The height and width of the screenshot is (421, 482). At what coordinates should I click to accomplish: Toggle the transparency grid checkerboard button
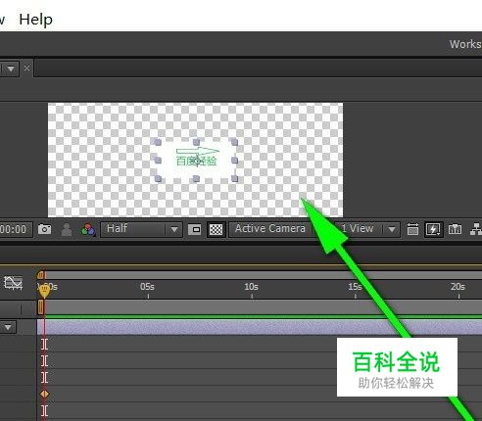coord(216,229)
